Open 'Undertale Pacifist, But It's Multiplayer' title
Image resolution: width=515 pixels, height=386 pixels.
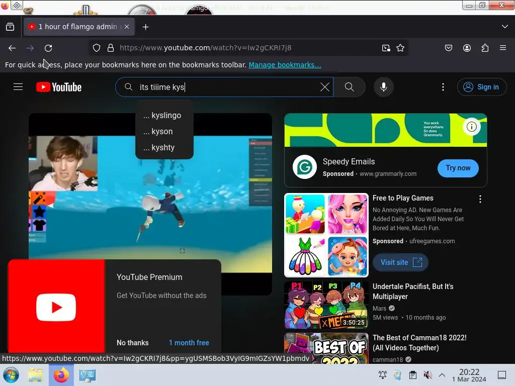click(413, 292)
